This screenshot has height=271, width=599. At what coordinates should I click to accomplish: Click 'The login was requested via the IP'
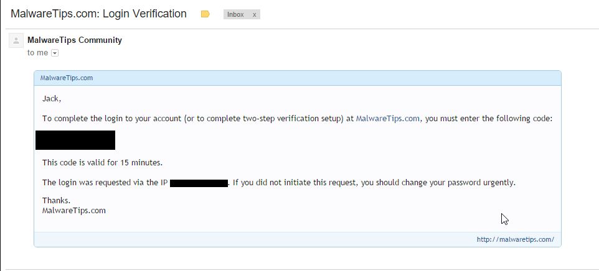[x=105, y=183]
